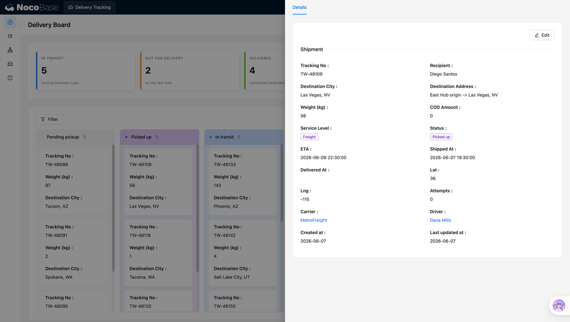Image resolution: width=570 pixels, height=322 pixels.
Task: Click the COD Amount label
Action: [x=445, y=107]
